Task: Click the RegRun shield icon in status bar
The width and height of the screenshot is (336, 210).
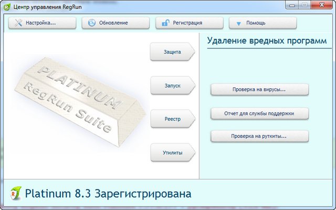Action: [x=16, y=193]
